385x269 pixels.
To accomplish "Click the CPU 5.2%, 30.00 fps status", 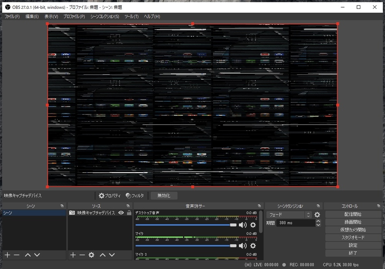I will tap(341, 265).
